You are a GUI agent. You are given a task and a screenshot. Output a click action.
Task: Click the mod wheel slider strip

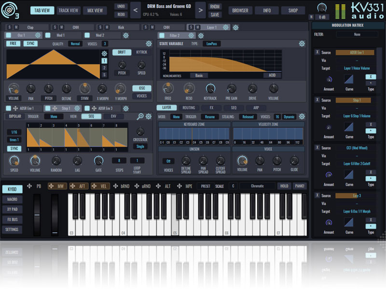click(x=55, y=214)
